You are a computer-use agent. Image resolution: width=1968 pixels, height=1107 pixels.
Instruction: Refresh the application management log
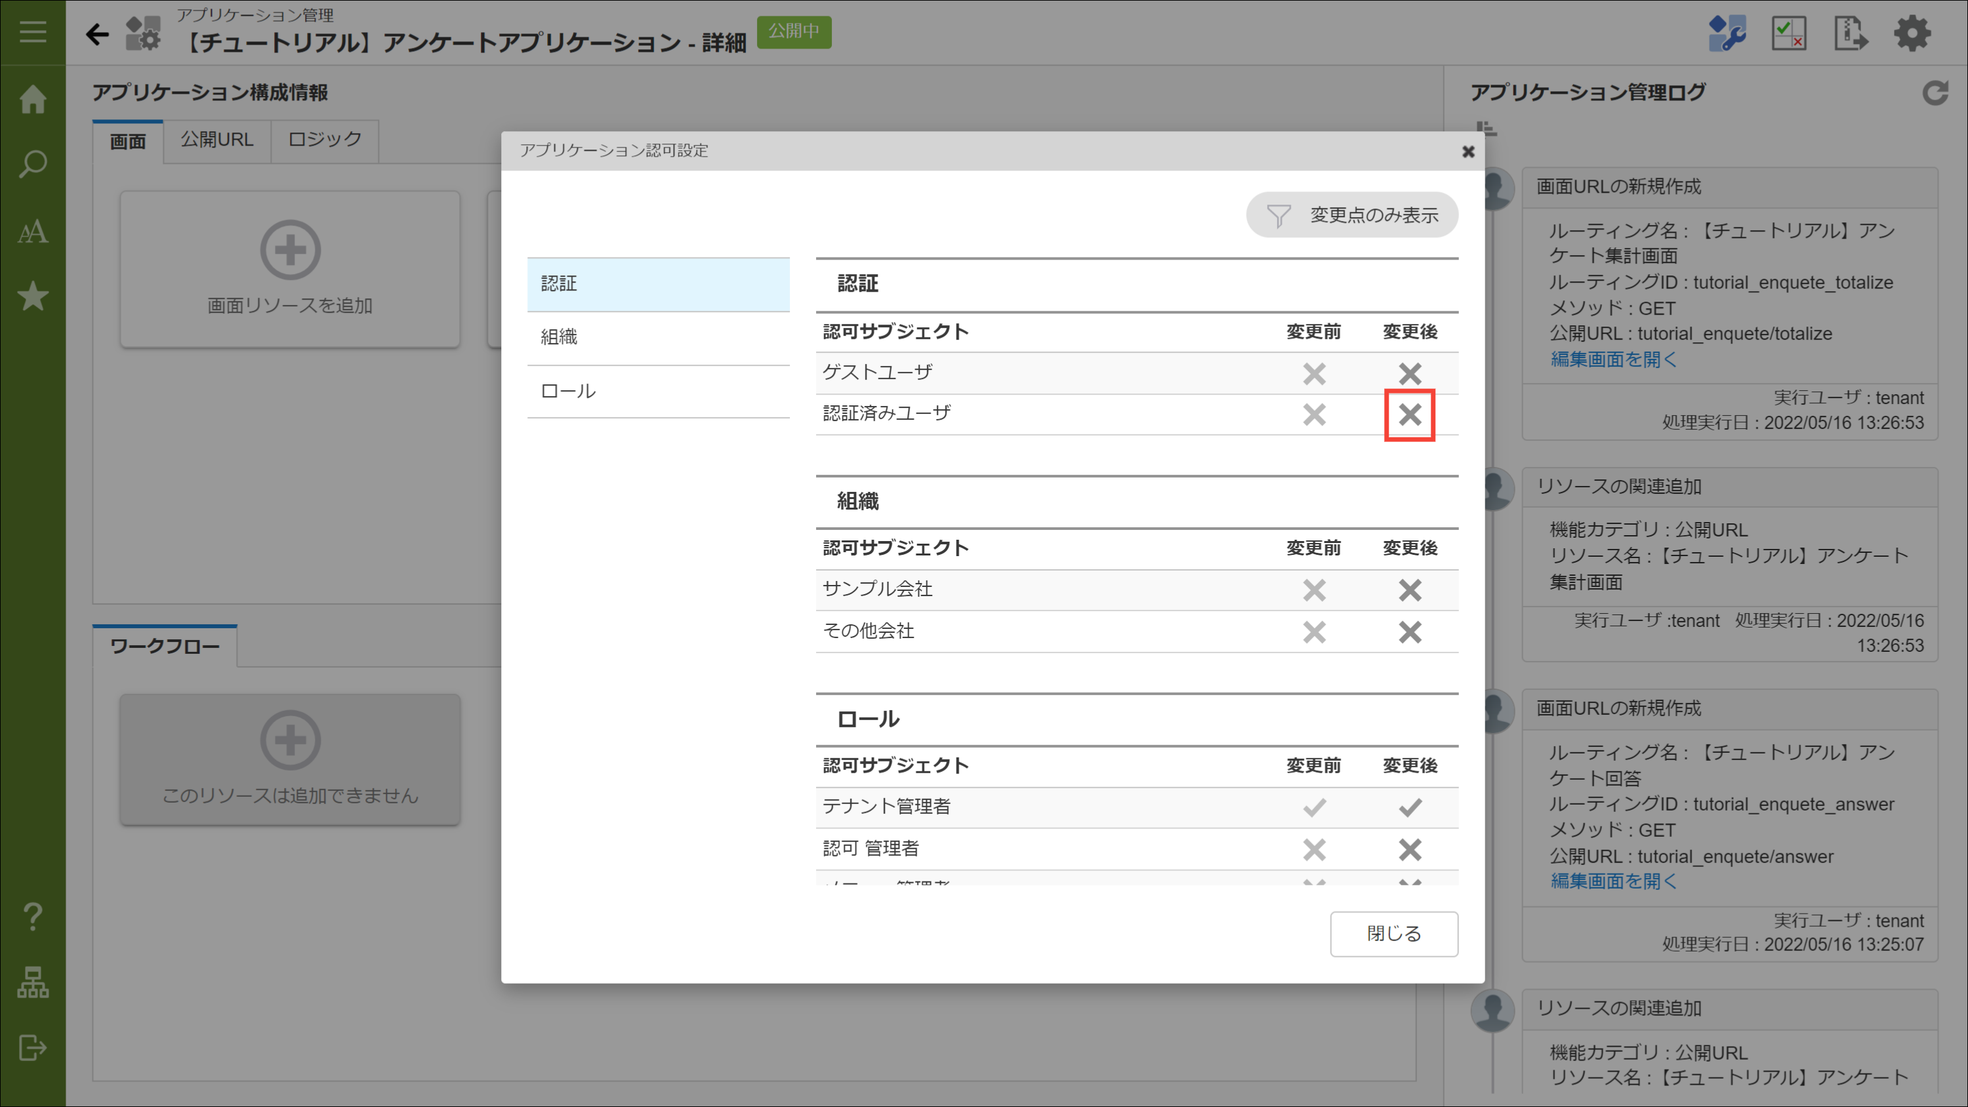tap(1935, 93)
